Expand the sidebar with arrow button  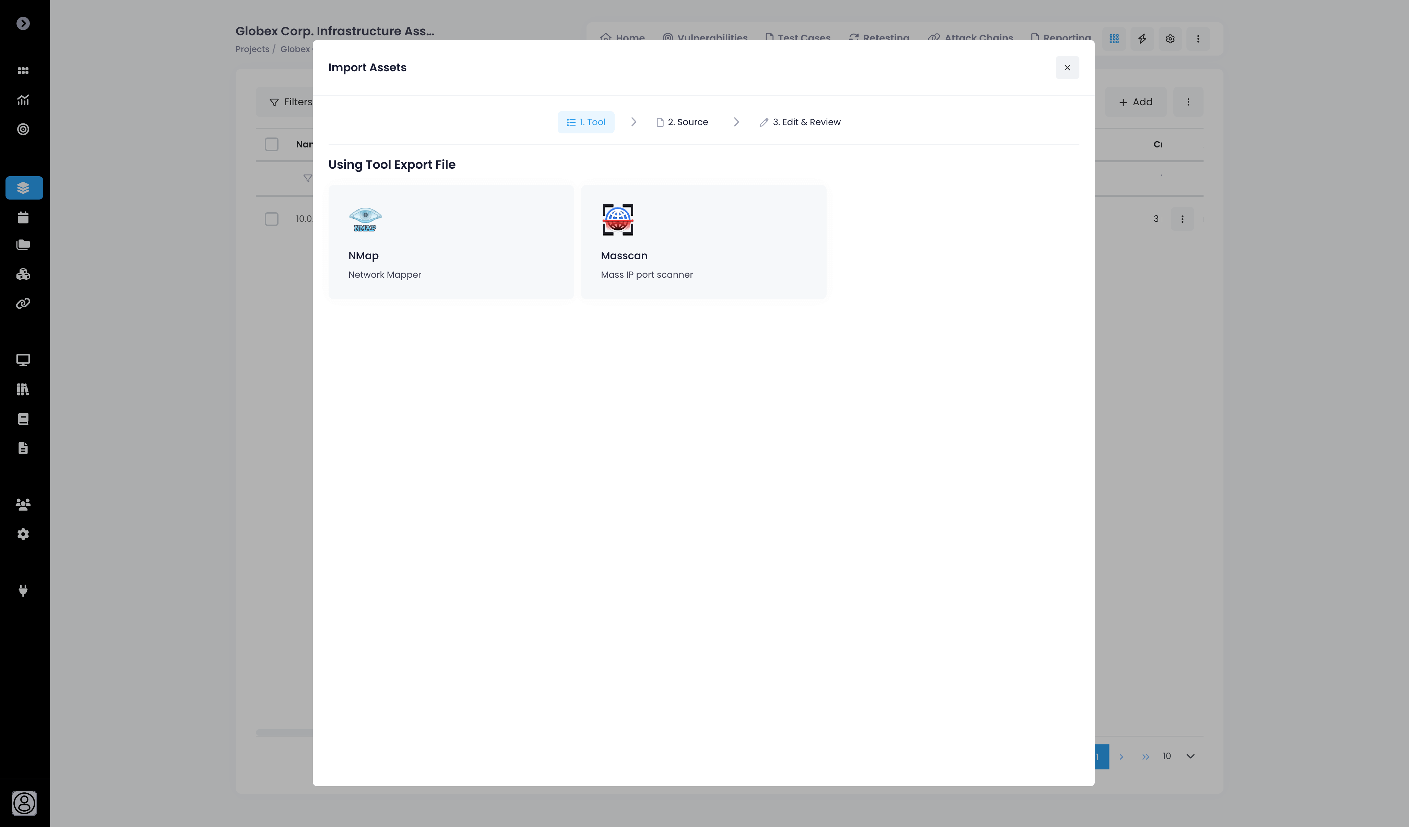coord(23,23)
